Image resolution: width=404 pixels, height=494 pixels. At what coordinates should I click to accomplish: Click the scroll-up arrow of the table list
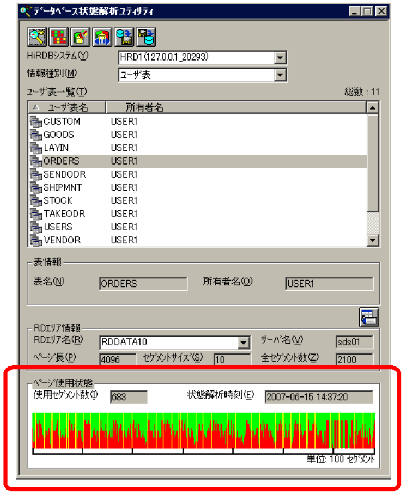[373, 107]
